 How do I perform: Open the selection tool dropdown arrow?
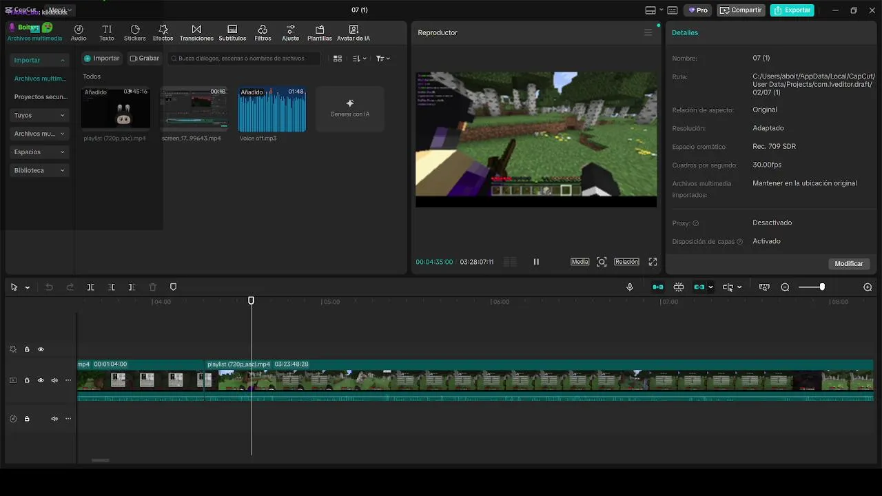click(x=28, y=287)
